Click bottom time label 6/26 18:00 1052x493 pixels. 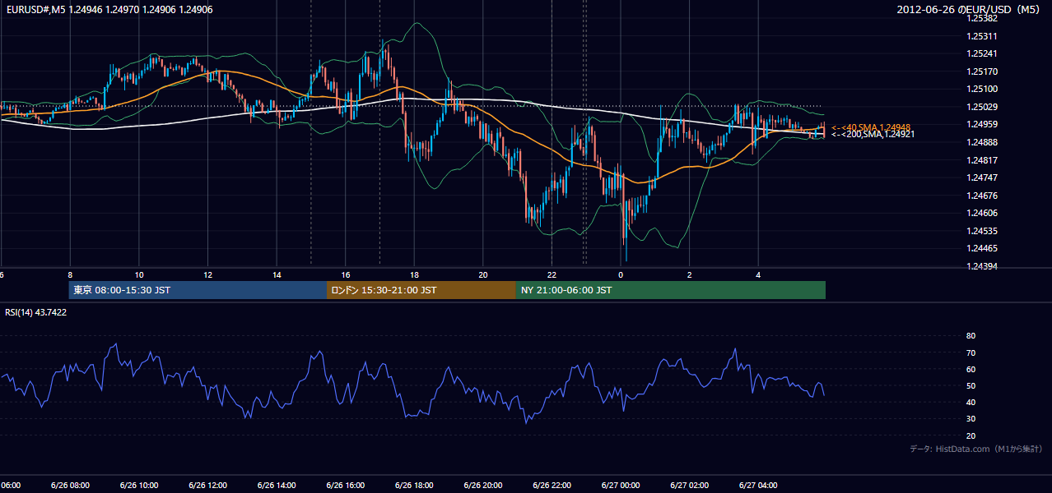pos(413,486)
